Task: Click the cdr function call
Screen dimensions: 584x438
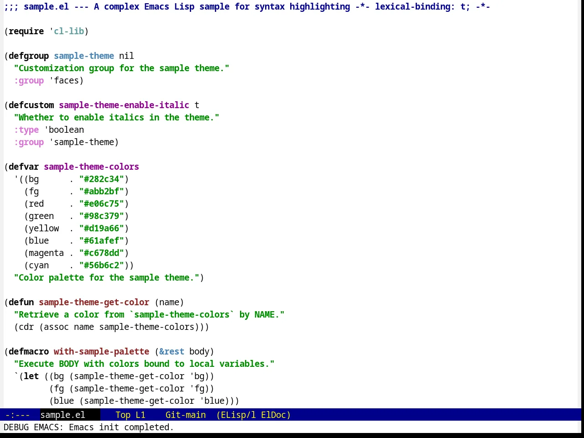Action: (x=26, y=327)
